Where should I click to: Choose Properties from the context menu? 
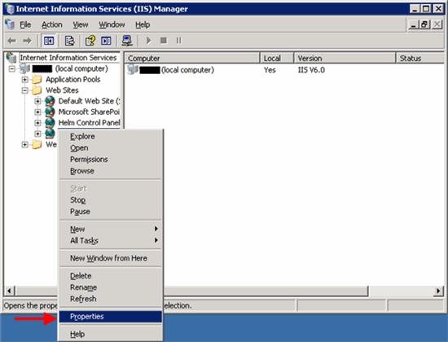pyautogui.click(x=111, y=317)
